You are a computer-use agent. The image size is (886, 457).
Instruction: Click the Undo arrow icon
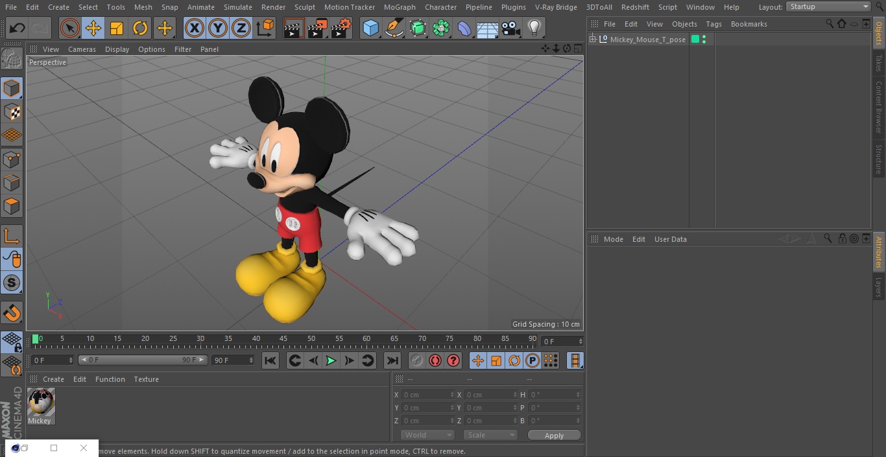(x=18, y=28)
